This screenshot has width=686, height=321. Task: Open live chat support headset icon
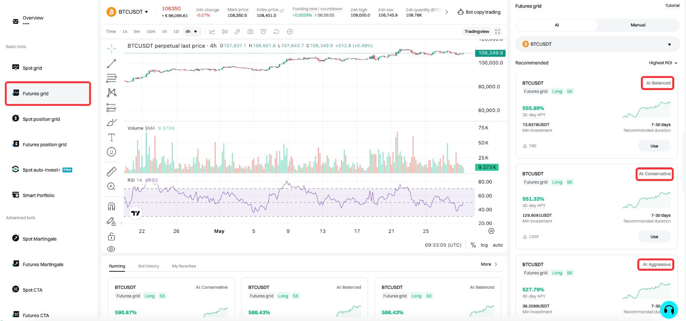(669, 310)
